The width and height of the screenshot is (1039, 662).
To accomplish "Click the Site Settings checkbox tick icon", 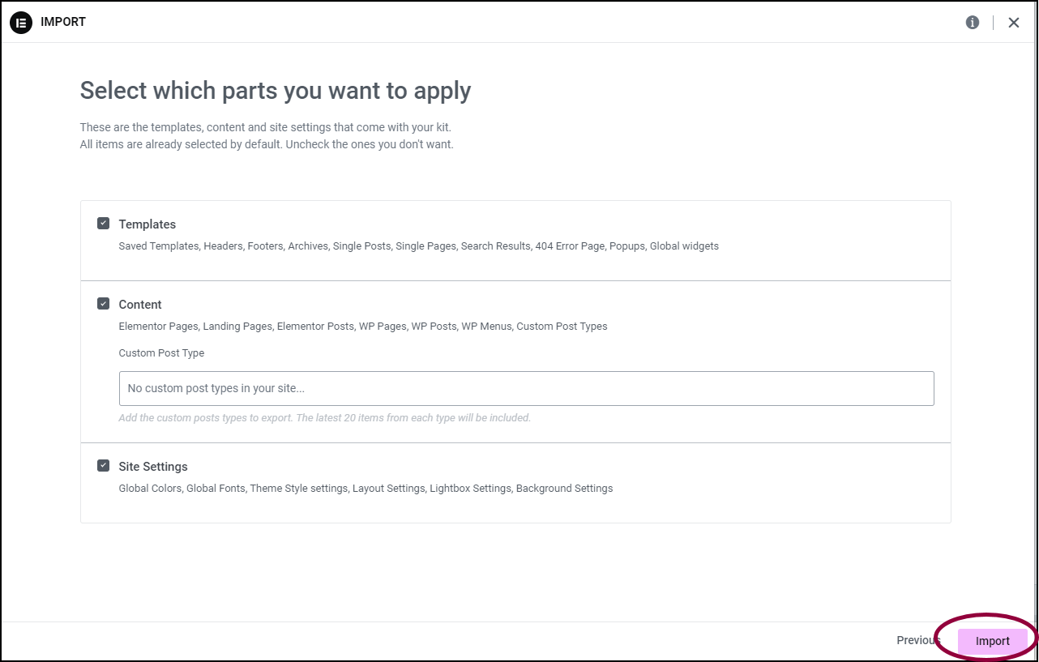I will coord(103,465).
